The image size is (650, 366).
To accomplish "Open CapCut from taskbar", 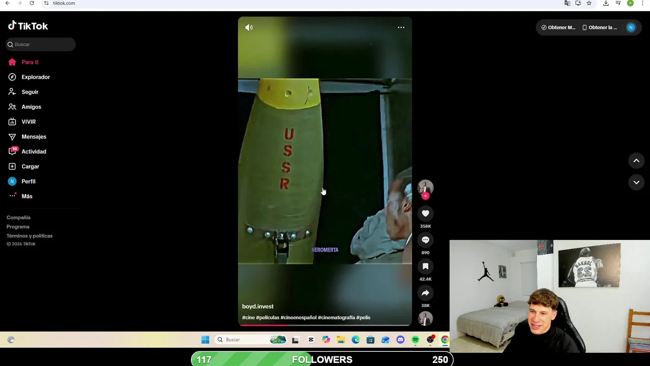I will [x=311, y=340].
